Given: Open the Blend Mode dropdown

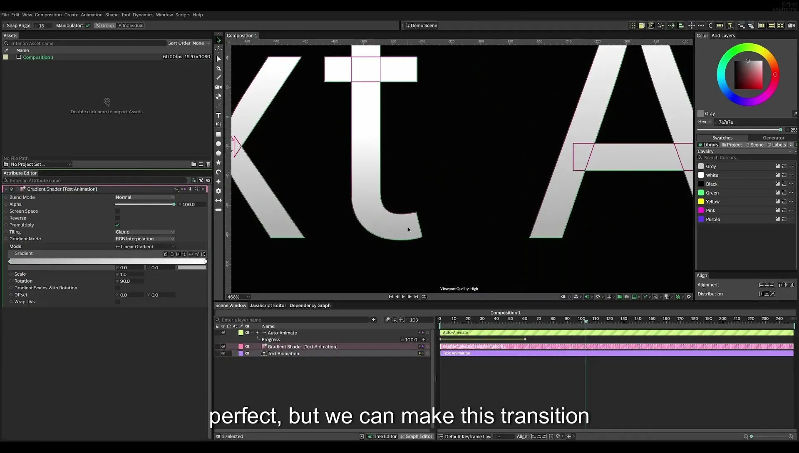Looking at the screenshot, I should pos(145,197).
